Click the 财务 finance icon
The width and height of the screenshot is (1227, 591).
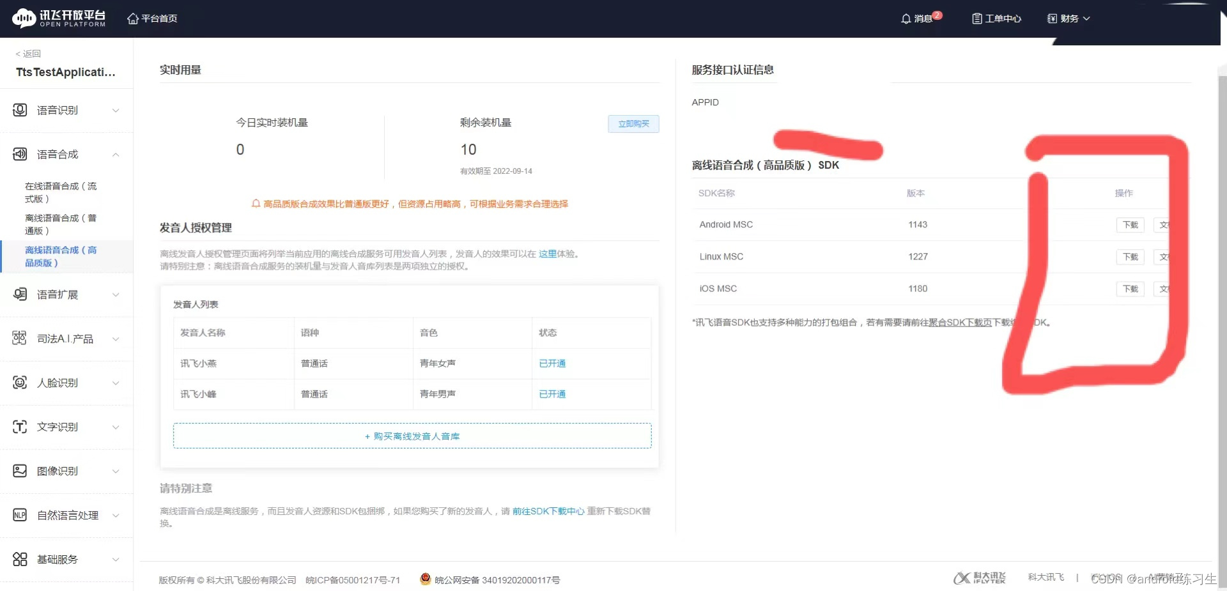pyautogui.click(x=1052, y=19)
